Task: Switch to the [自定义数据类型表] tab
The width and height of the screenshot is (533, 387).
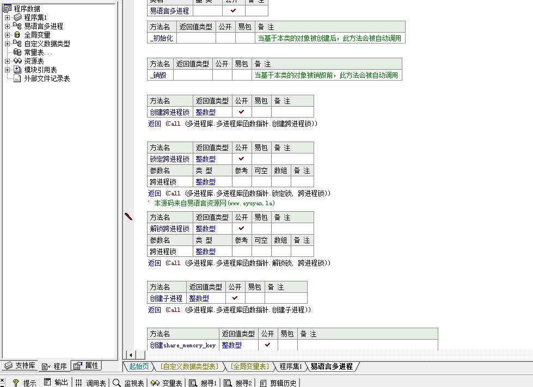Action: [x=189, y=366]
